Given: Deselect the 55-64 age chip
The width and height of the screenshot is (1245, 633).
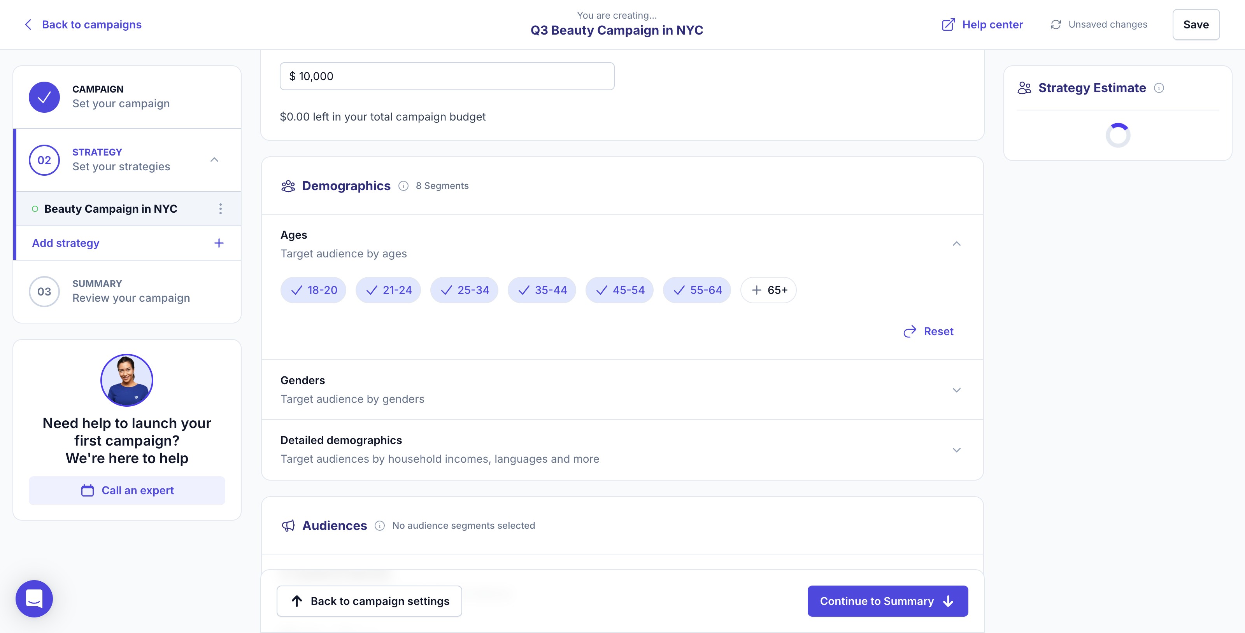Looking at the screenshot, I should tap(697, 290).
